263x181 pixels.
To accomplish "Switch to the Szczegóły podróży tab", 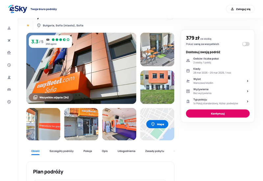I will coord(61,151).
